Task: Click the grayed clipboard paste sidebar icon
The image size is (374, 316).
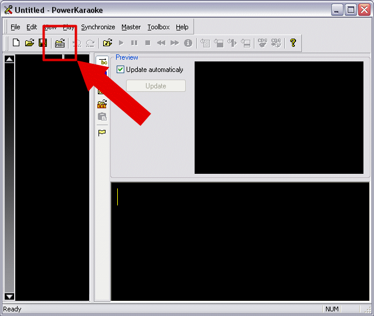Action: [x=103, y=116]
